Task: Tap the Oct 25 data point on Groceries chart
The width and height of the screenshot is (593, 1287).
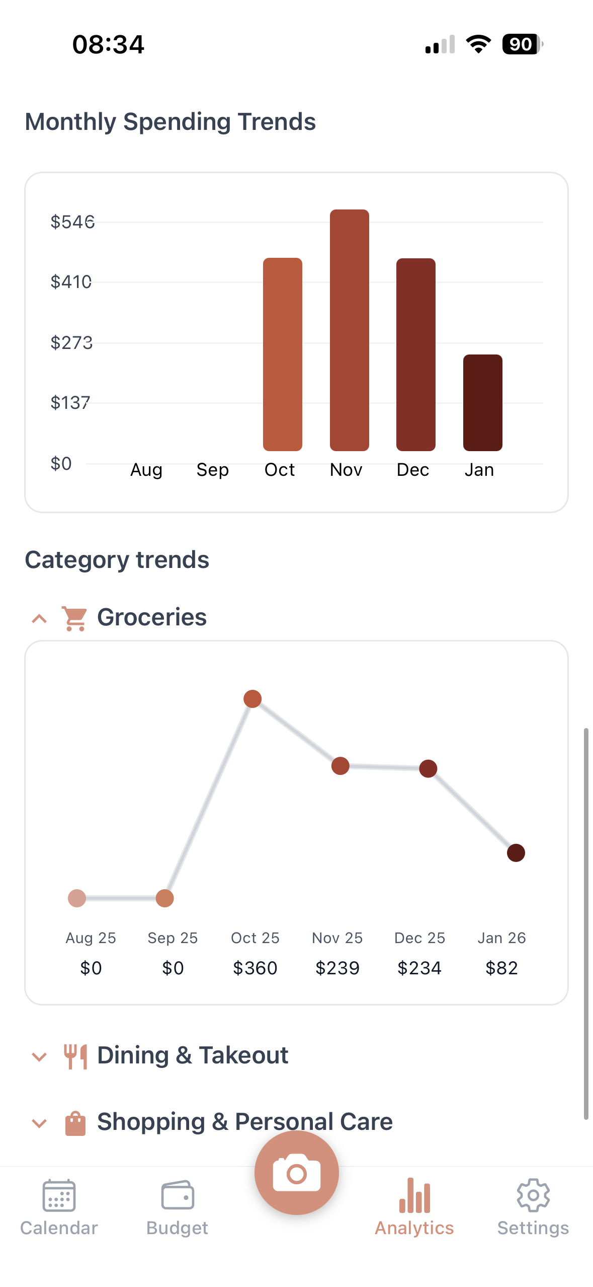Action: [252, 698]
